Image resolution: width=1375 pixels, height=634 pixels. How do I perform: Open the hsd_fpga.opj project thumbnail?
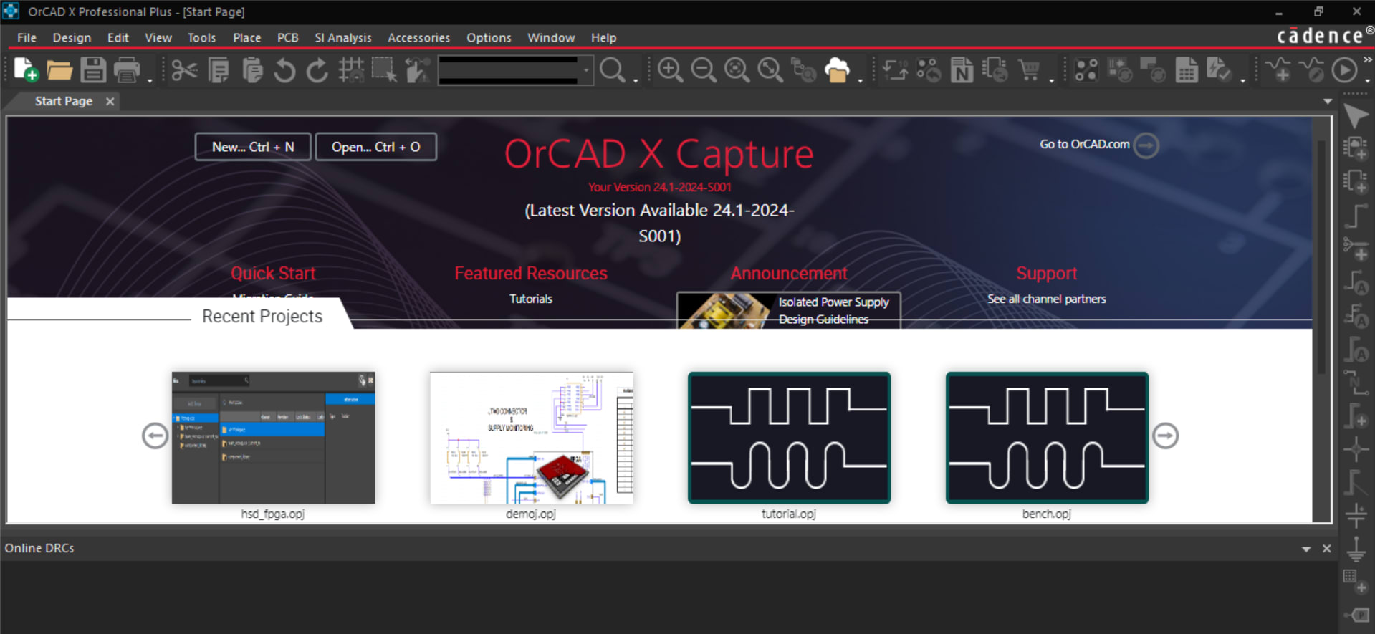(x=273, y=438)
